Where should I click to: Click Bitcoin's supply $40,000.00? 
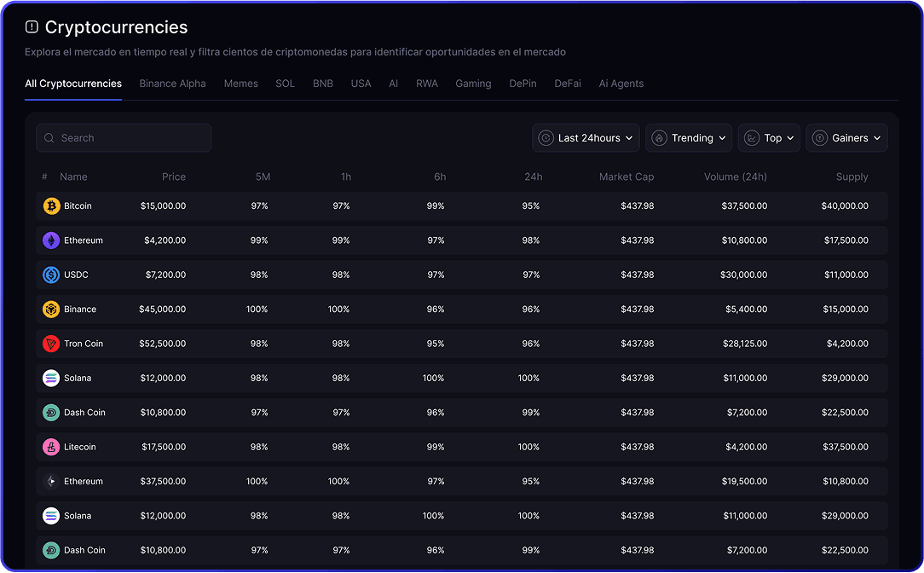[x=845, y=205]
